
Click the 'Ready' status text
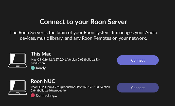(x=41, y=68)
